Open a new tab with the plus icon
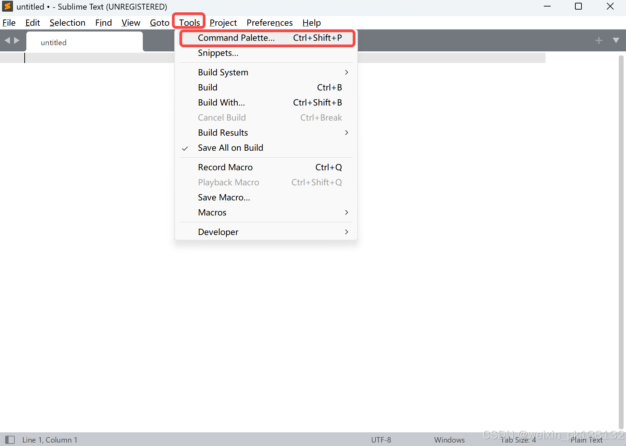 599,40
